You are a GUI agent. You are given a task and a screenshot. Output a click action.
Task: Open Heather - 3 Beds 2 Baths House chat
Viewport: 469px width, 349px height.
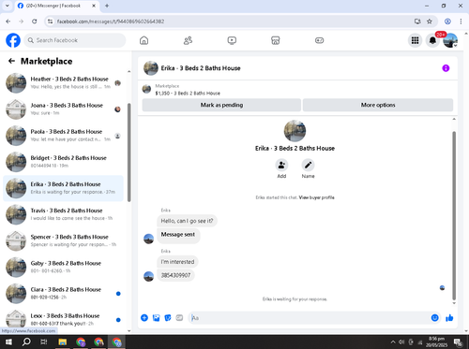coord(63,83)
